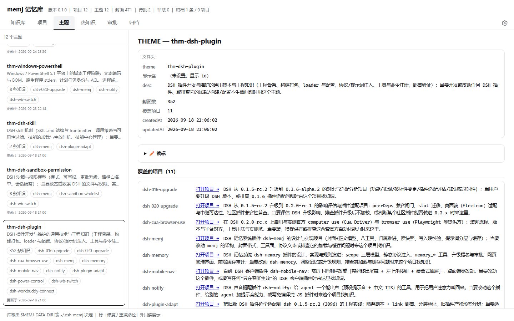Click the 2 条知识 tag
The image size is (514, 321).
[x=17, y=147]
